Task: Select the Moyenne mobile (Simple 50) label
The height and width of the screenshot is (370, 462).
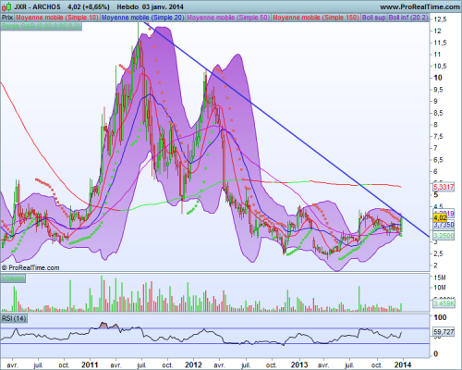Action: (228, 18)
